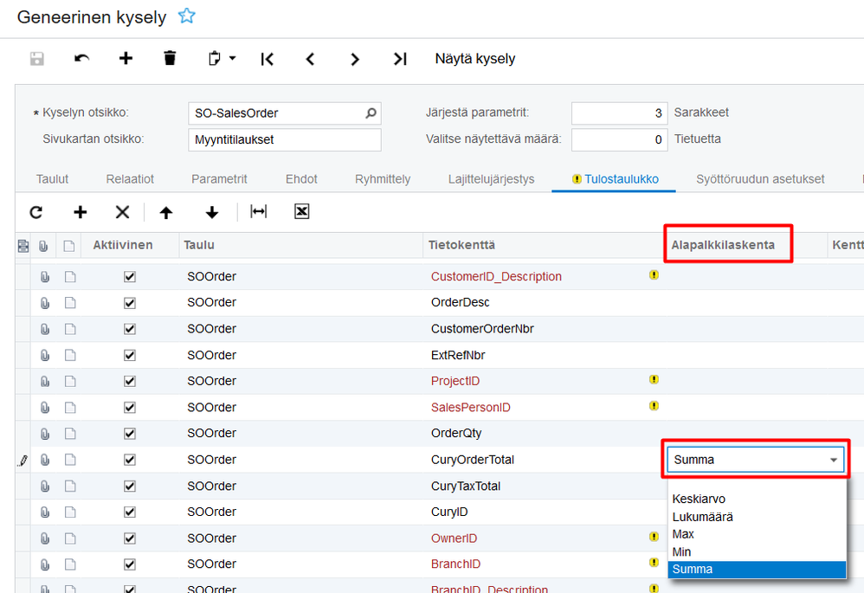Screen dimensions: 864x593
Task: Open attachment icon for OrderQty row
Action: [45, 434]
